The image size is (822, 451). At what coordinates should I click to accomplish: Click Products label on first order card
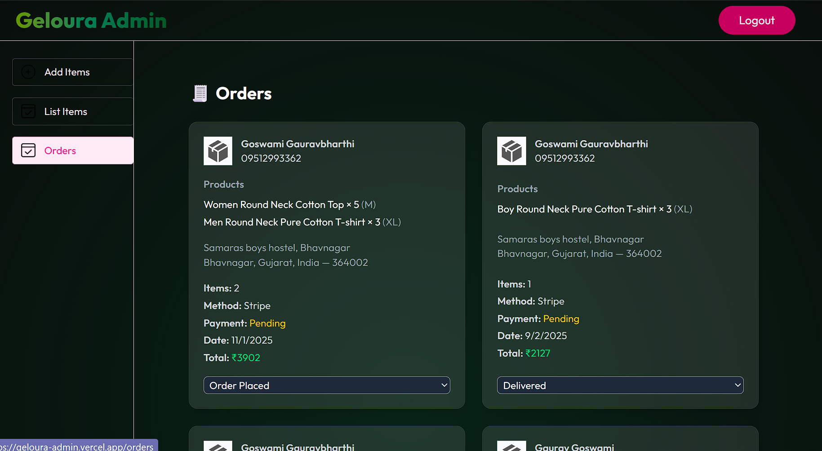click(x=224, y=184)
